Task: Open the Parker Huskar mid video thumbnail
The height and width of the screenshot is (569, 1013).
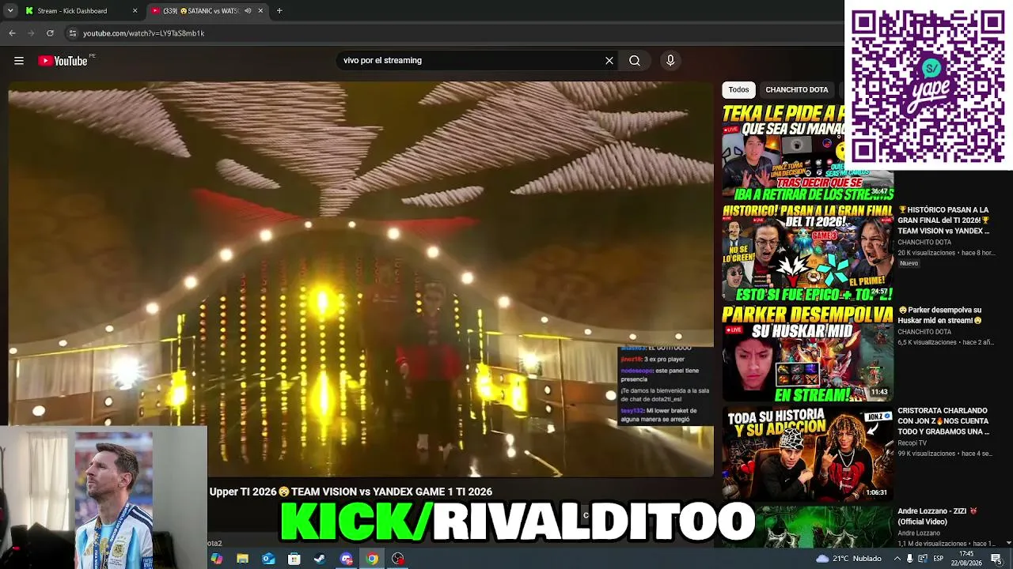Action: click(807, 353)
